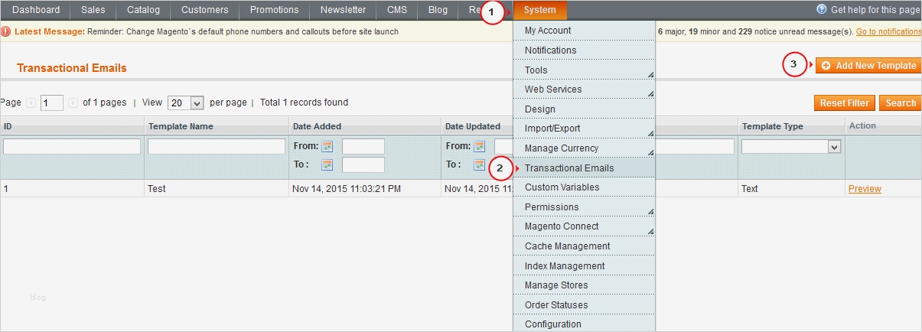Sort by the Date Updated column header

click(x=473, y=126)
